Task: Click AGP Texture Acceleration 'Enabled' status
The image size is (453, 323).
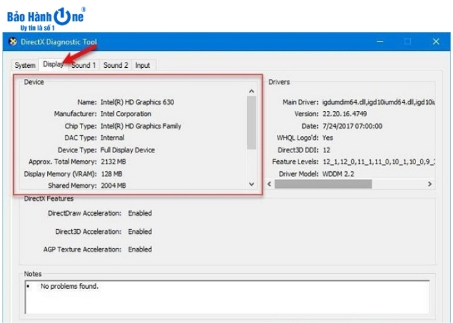Action: [x=140, y=249]
